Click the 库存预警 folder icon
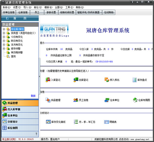 pos(8,49)
